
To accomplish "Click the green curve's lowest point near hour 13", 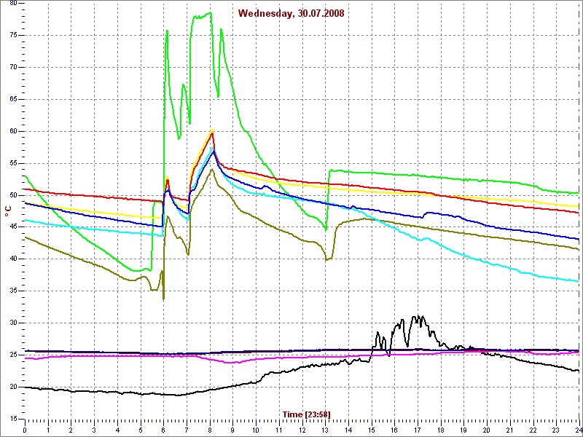I will coord(325,229).
